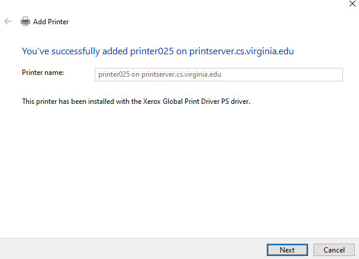
Task: Click "printer025" inside the name field
Action: (114, 74)
